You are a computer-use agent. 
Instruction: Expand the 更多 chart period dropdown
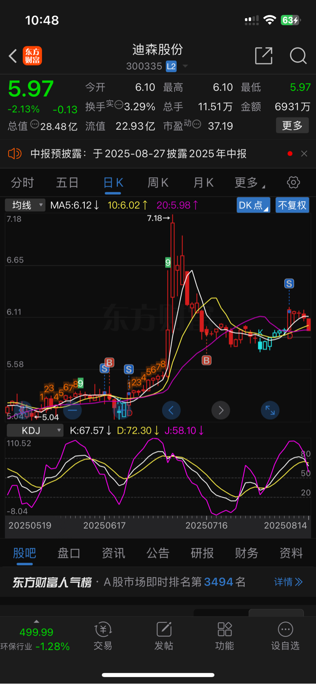coord(249,183)
